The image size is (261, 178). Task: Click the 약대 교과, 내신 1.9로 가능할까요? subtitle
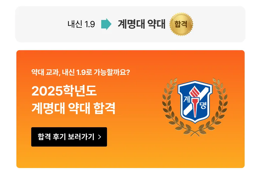point(81,72)
